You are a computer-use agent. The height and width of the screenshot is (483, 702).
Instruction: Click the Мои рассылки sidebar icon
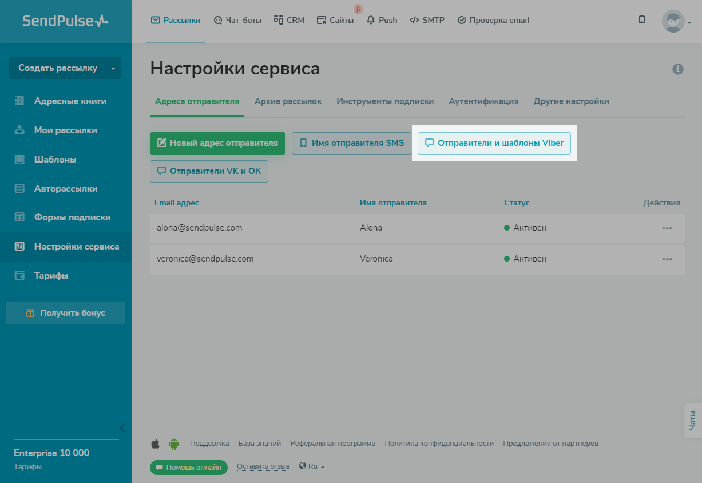[19, 130]
